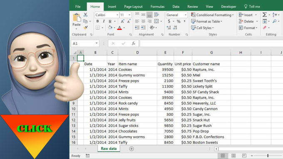Click the Insert Function fx icon

tap(134, 44)
